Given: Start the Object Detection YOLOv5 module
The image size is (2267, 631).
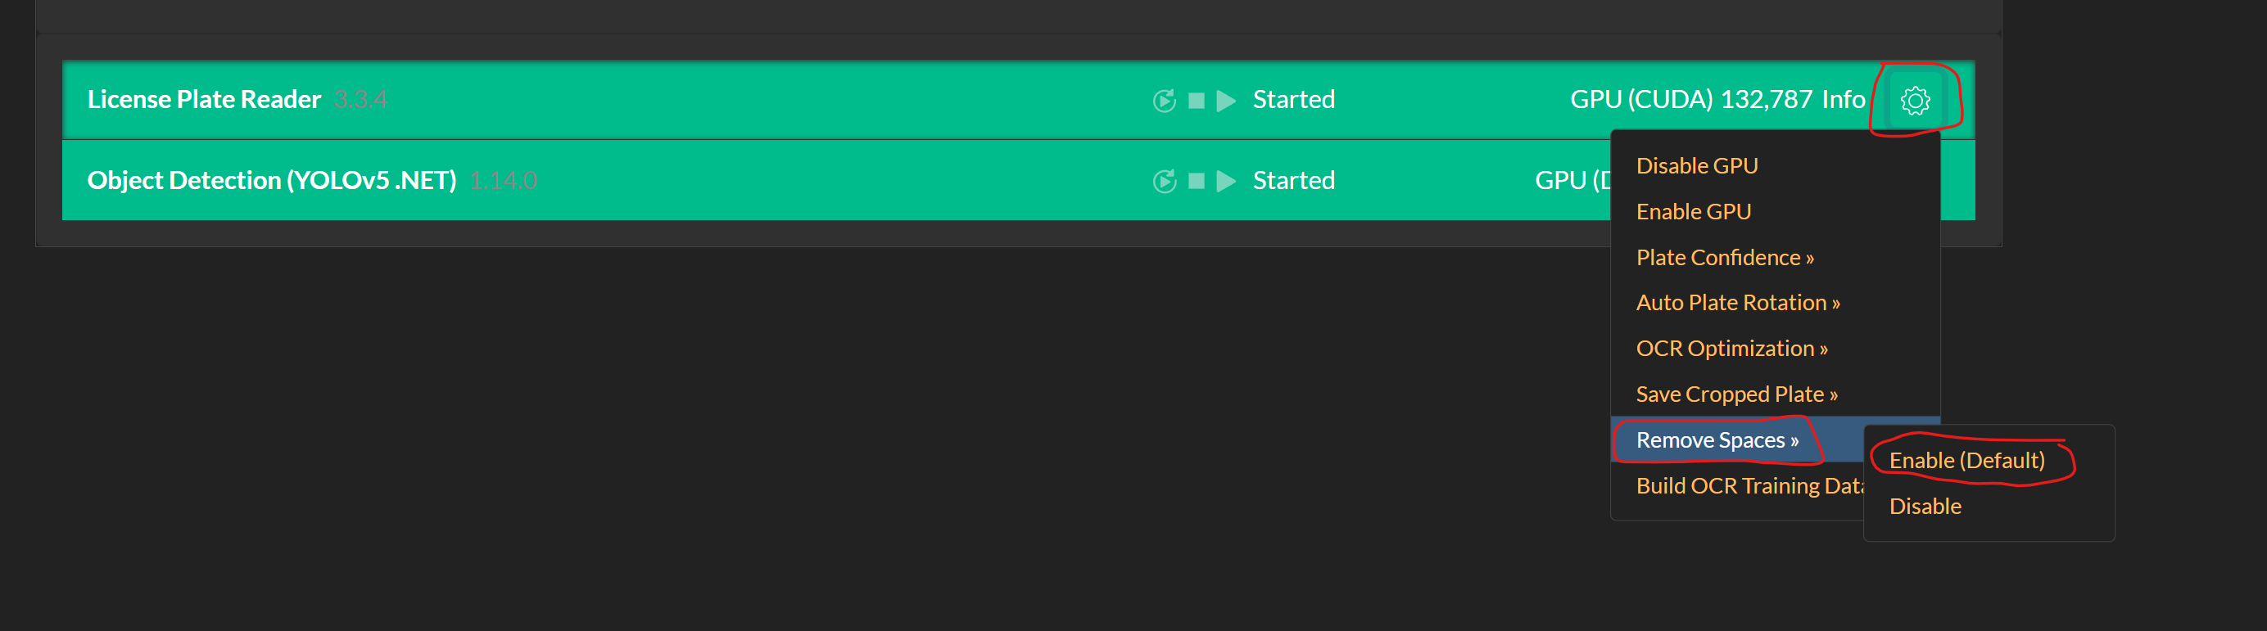Looking at the screenshot, I should [x=1226, y=182].
